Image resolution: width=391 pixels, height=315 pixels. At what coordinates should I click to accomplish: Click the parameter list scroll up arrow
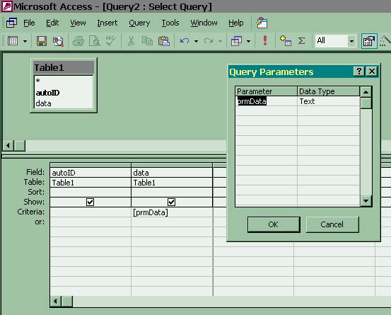(366, 92)
